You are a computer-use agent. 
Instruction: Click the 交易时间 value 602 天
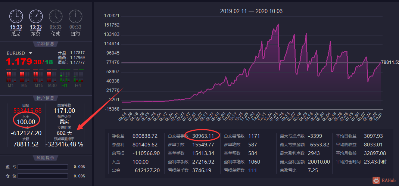(x=64, y=133)
